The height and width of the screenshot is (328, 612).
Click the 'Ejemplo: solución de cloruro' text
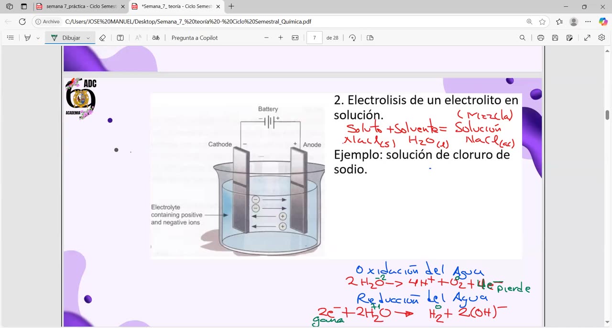pos(422,162)
